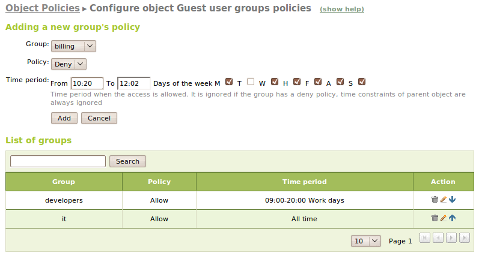
Task: Click the Add button
Action: [64, 118]
